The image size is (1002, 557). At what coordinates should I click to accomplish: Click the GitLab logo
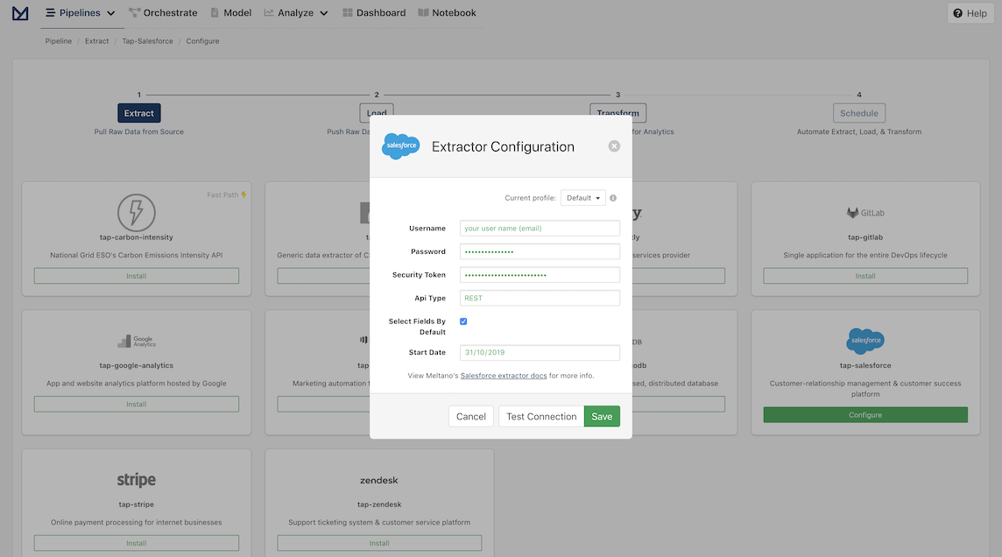[x=865, y=213]
